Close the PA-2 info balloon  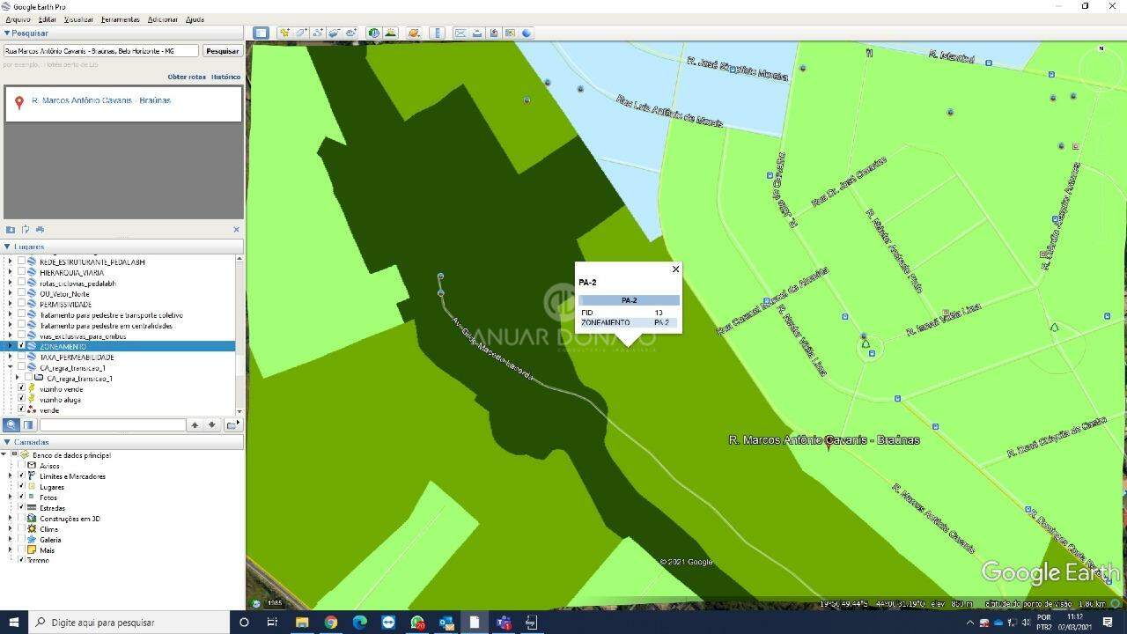tap(675, 269)
